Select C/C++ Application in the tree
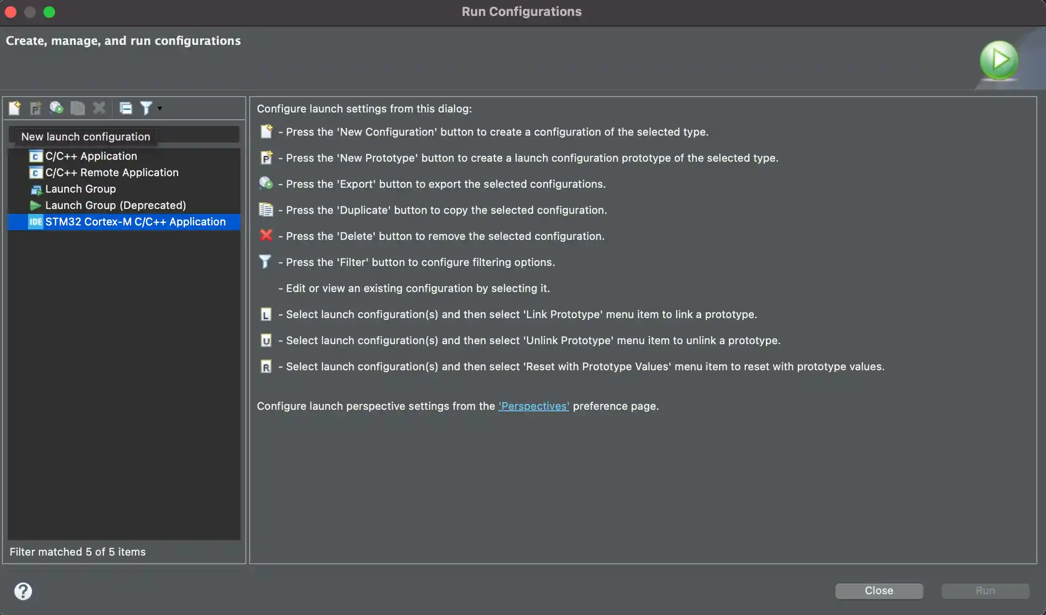This screenshot has width=1046, height=615. 91,155
